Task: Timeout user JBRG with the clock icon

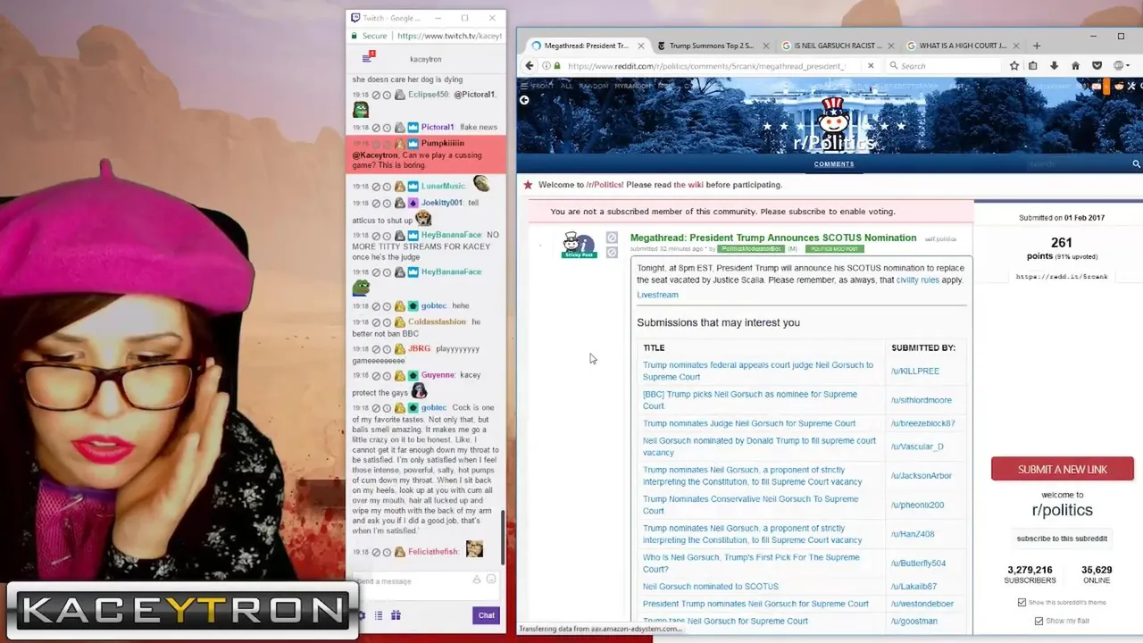Action: pos(387,349)
